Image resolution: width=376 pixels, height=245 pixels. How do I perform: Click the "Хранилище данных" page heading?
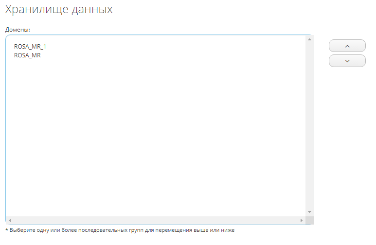pos(58,10)
